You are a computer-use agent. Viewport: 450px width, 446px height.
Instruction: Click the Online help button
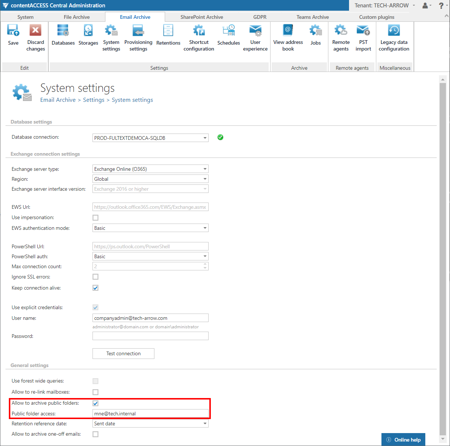click(x=403, y=440)
